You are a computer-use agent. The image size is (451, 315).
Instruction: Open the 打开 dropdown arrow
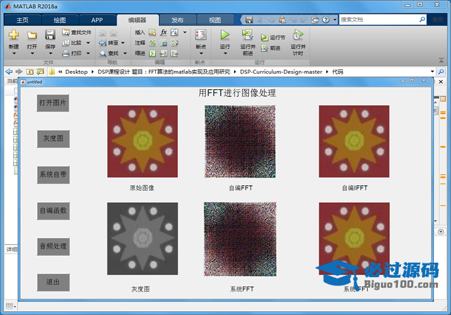pos(32,54)
